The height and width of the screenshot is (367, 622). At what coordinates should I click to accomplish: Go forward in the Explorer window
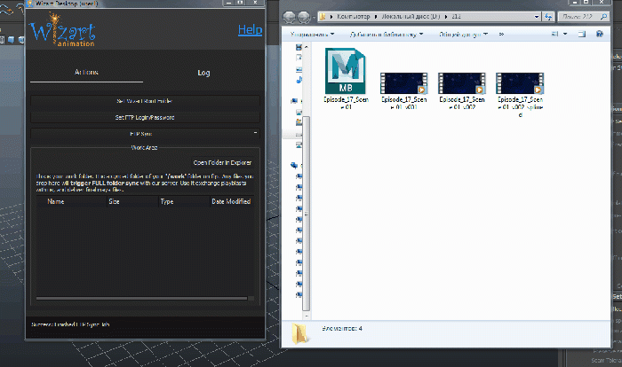(304, 17)
